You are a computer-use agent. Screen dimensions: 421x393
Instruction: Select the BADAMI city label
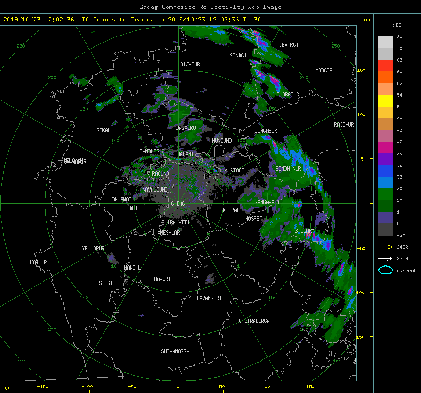[x=185, y=154]
